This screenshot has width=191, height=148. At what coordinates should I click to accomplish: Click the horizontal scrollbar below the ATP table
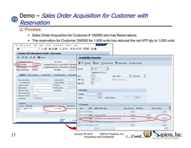click(x=107, y=128)
